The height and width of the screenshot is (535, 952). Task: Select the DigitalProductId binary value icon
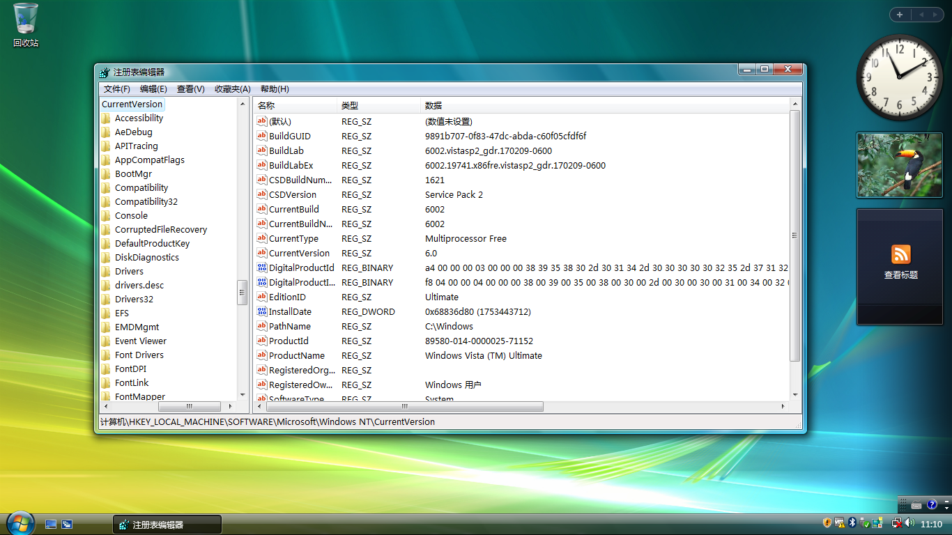point(262,267)
